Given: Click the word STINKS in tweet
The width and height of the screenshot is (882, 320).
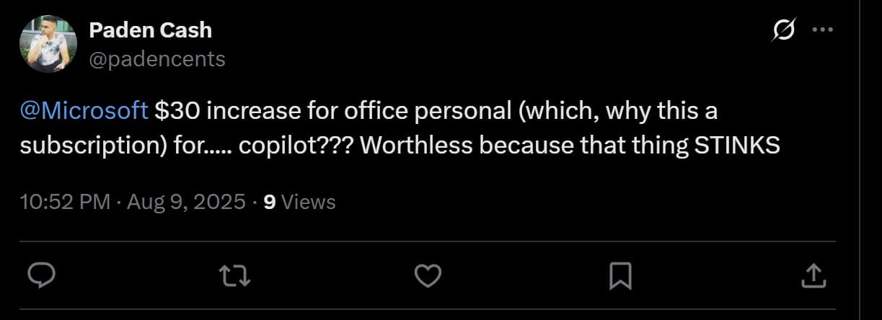Looking at the screenshot, I should [737, 146].
